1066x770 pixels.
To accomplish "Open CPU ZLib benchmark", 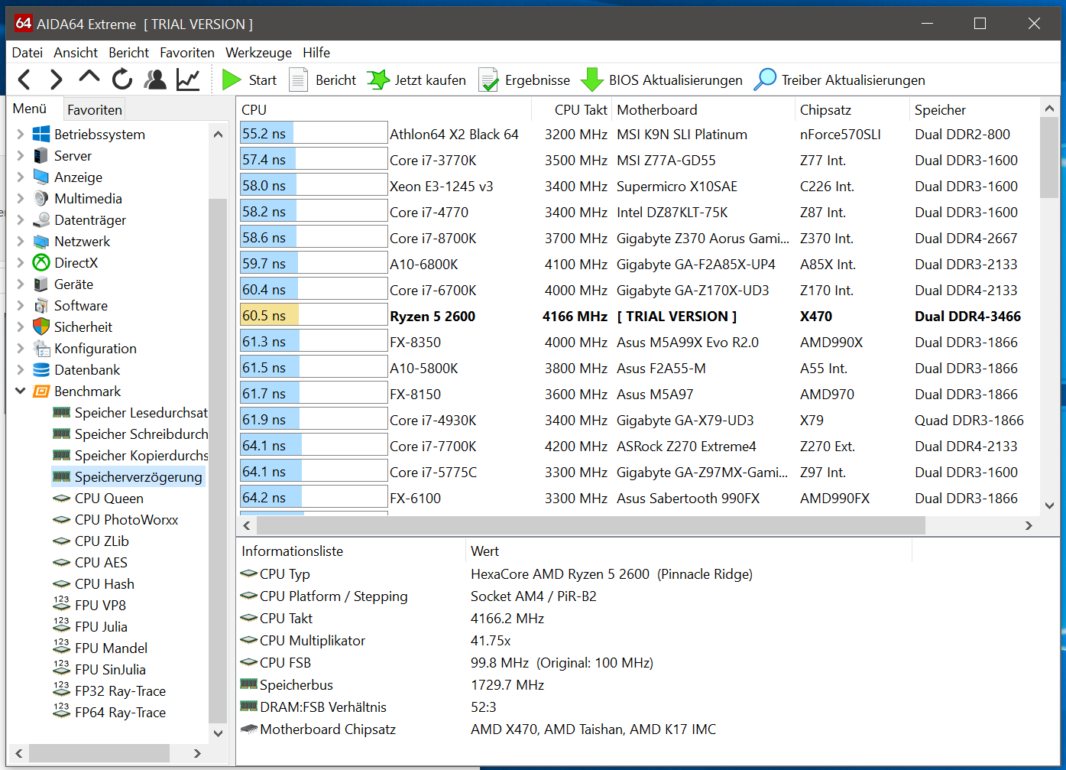I will pos(91,541).
